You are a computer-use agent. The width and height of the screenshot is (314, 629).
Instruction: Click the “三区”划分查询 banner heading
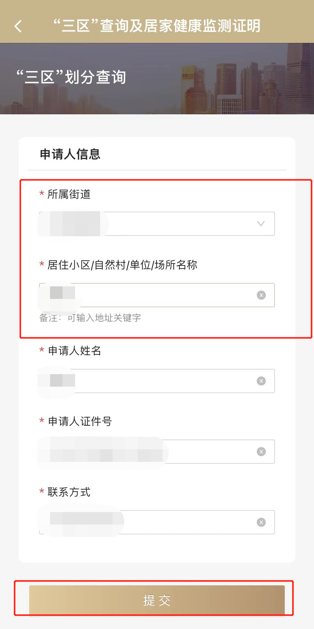point(71,77)
